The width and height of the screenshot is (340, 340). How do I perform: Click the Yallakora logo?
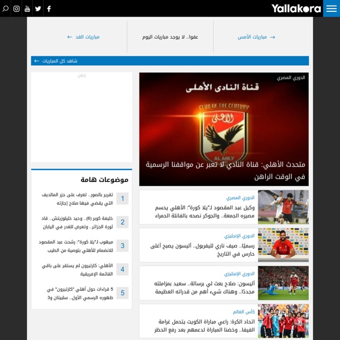click(296, 8)
